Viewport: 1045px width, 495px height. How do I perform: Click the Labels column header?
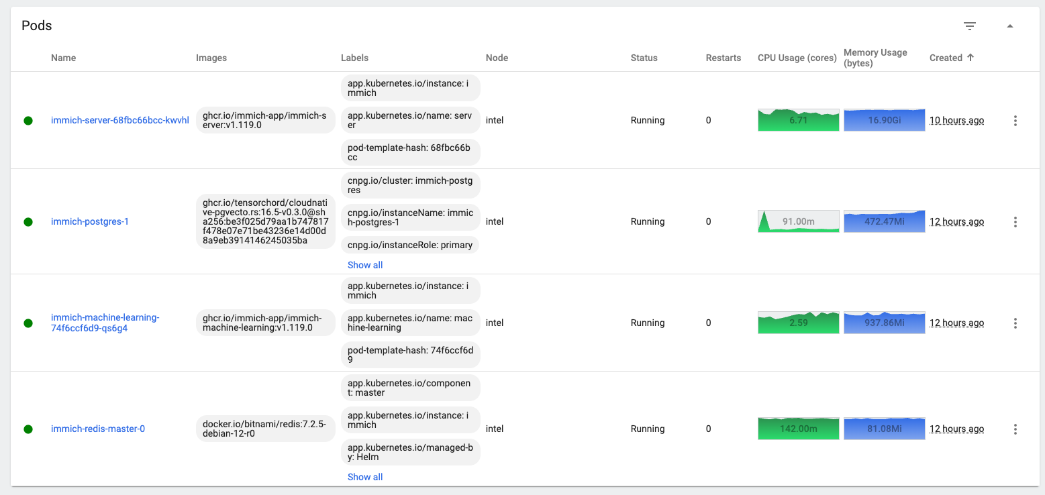(354, 58)
